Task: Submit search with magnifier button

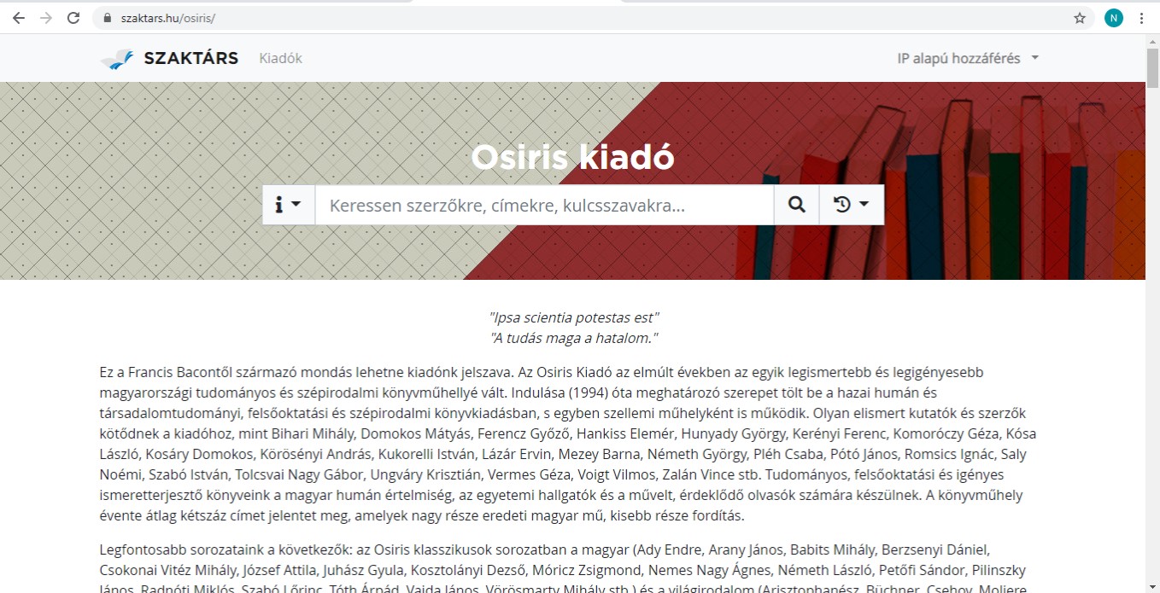Action: tap(796, 205)
